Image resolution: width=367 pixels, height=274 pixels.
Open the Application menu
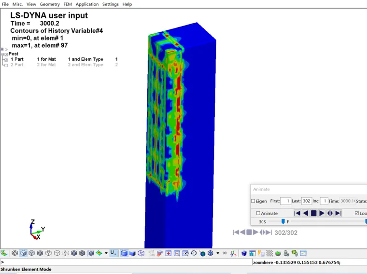point(87,4)
